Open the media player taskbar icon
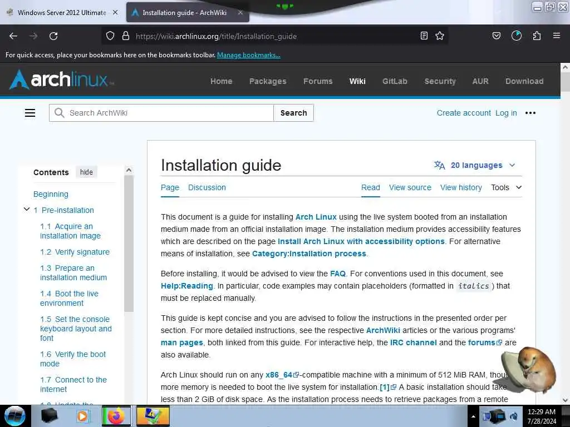The height and width of the screenshot is (427, 570). [82, 416]
